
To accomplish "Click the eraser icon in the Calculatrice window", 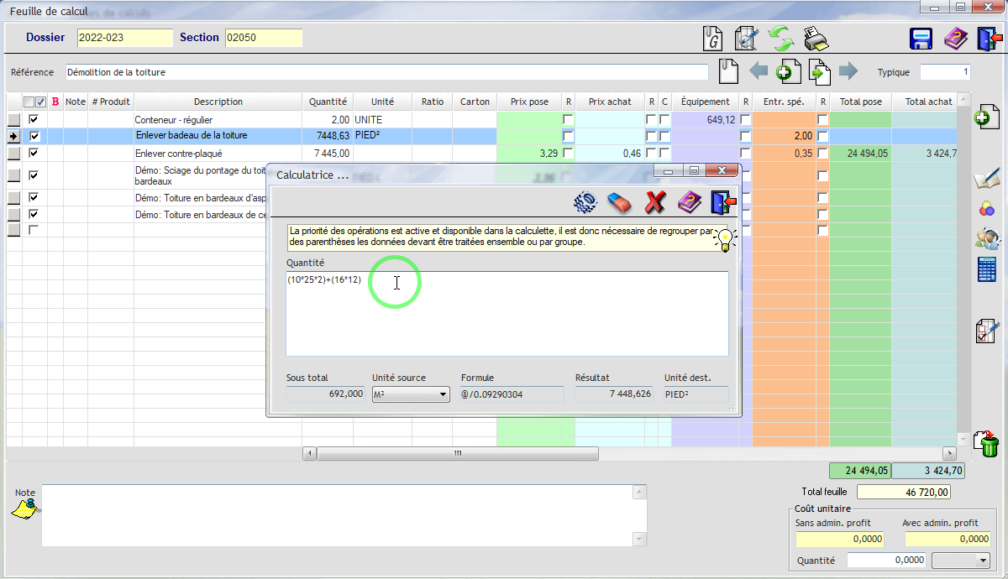I will pos(618,202).
